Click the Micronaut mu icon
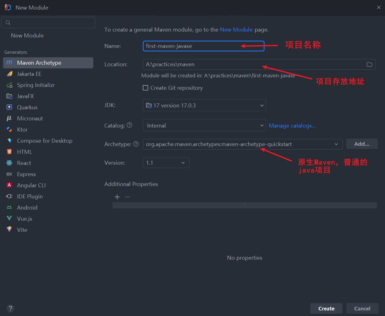385x316 pixels. [9, 118]
